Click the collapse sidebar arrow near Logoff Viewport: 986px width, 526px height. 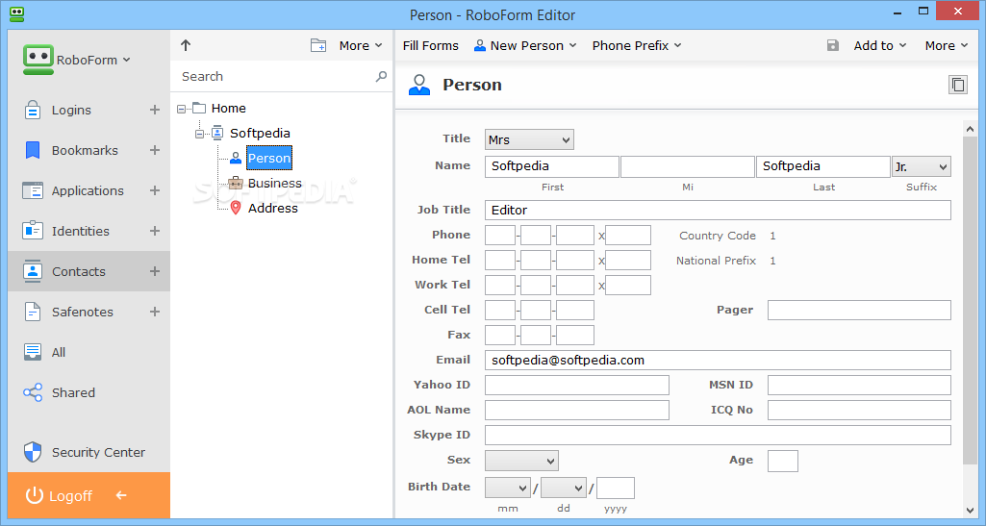pos(121,495)
